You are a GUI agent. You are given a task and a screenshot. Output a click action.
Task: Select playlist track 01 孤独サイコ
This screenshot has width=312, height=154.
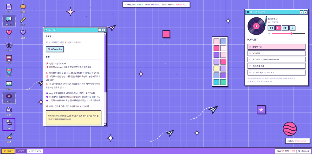(x=276, y=47)
